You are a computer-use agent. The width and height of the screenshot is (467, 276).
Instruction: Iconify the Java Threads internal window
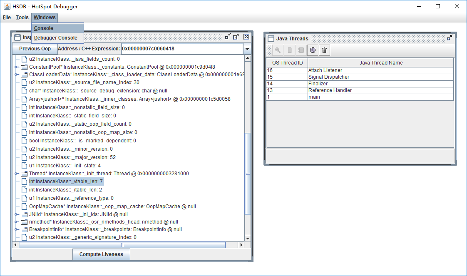450,37
